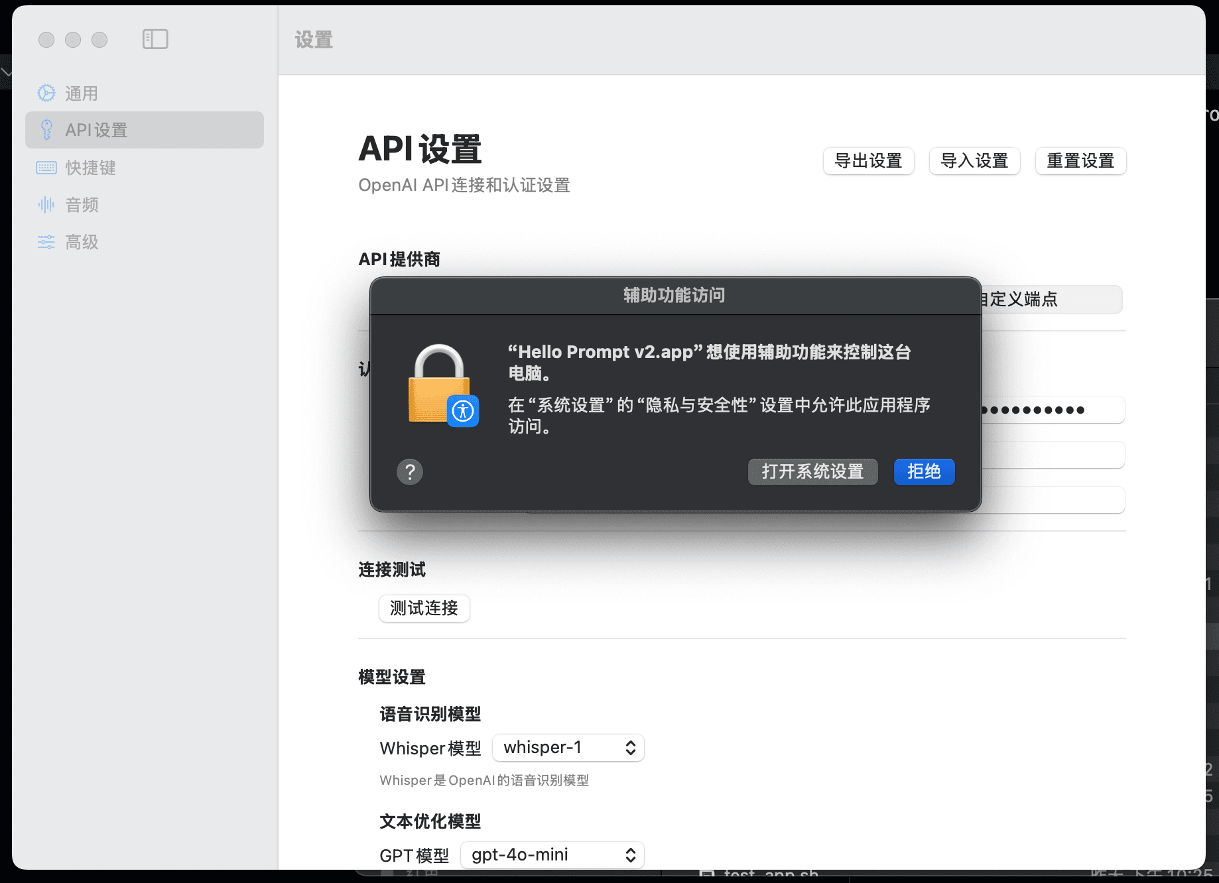Select the API设置 sidebar item
1219x883 pixels.
pyautogui.click(x=145, y=130)
